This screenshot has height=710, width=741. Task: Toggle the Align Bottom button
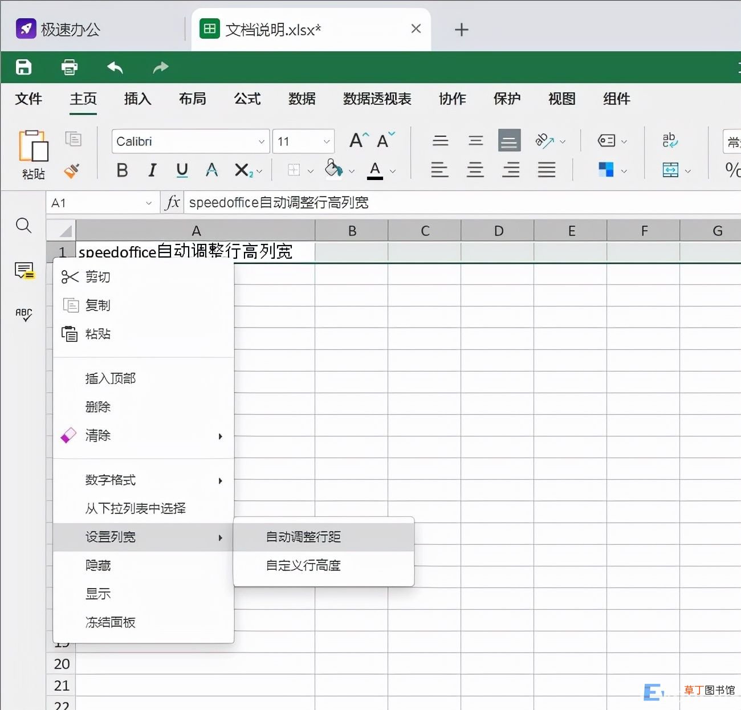coord(510,140)
